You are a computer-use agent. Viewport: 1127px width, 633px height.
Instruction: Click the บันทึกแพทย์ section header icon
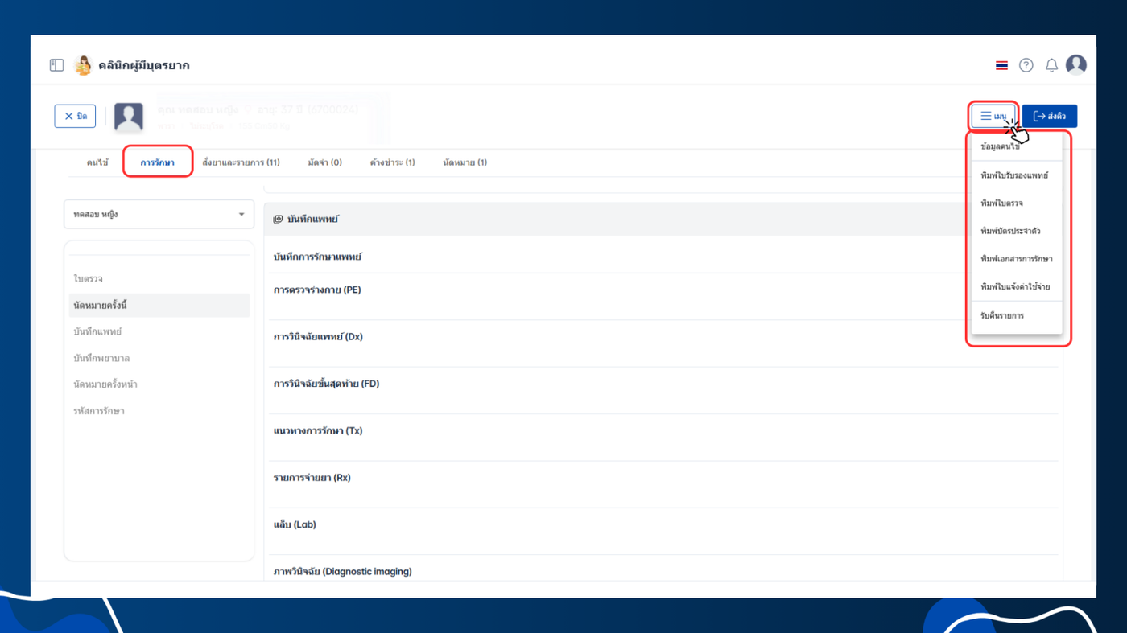(278, 220)
